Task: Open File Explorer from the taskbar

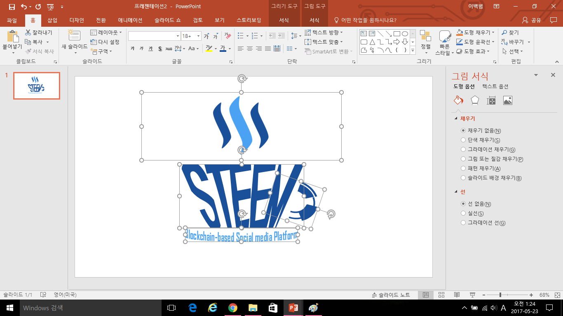Action: (x=253, y=307)
